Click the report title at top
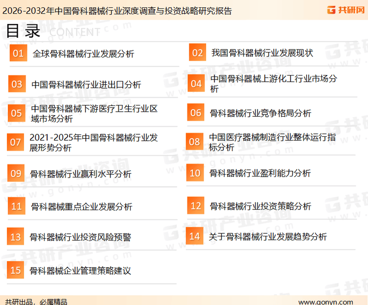368x305 pixels. 117,10
